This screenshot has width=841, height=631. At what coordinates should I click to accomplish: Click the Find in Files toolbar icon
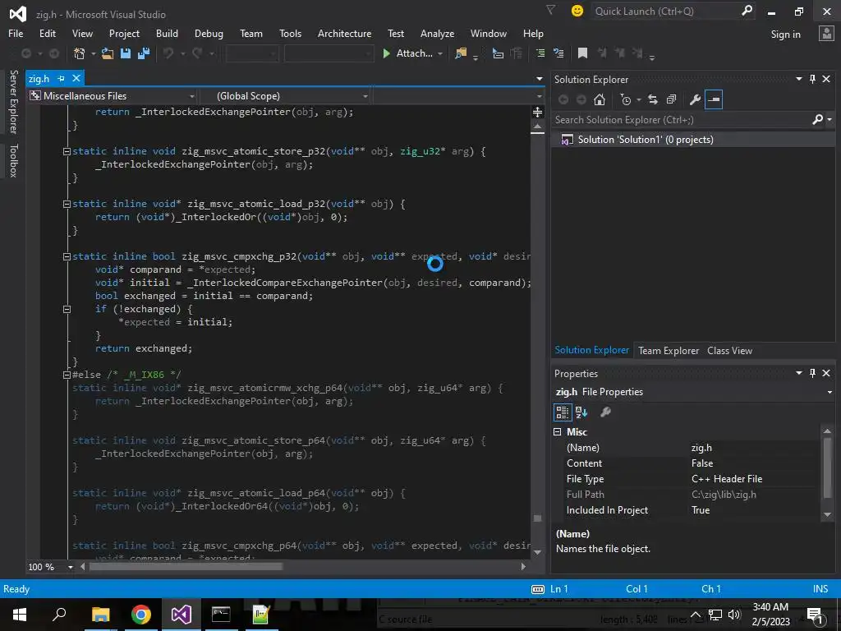tap(461, 53)
